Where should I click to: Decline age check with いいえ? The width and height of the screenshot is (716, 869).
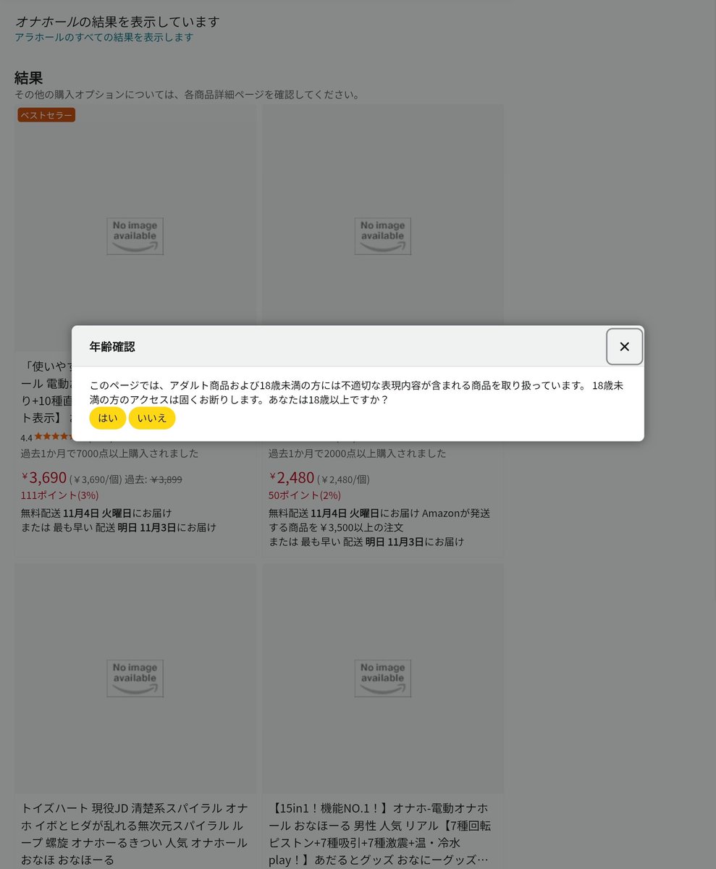pos(152,418)
